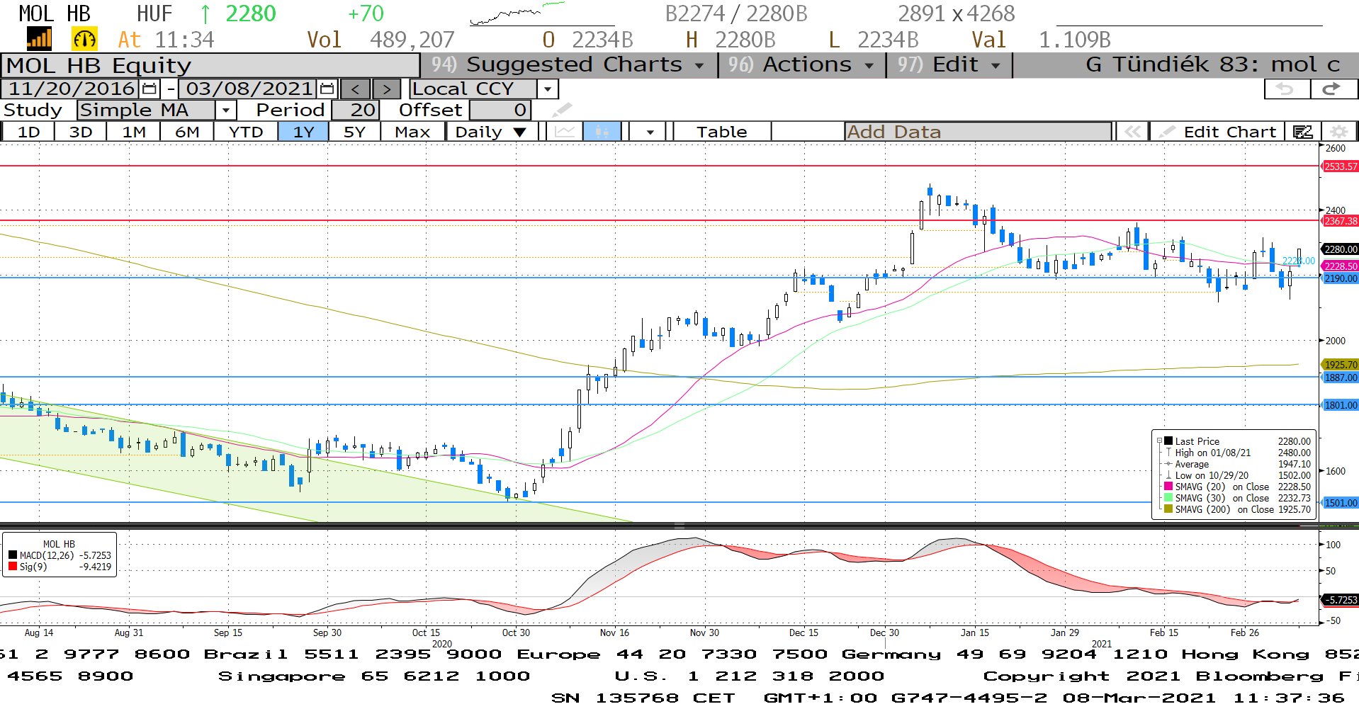Expand the Suggested Charts menu
The image size is (1359, 726).
pyautogui.click(x=570, y=65)
